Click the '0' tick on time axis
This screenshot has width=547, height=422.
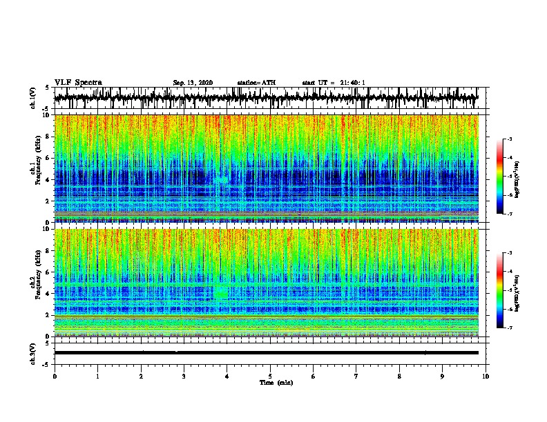click(55, 376)
